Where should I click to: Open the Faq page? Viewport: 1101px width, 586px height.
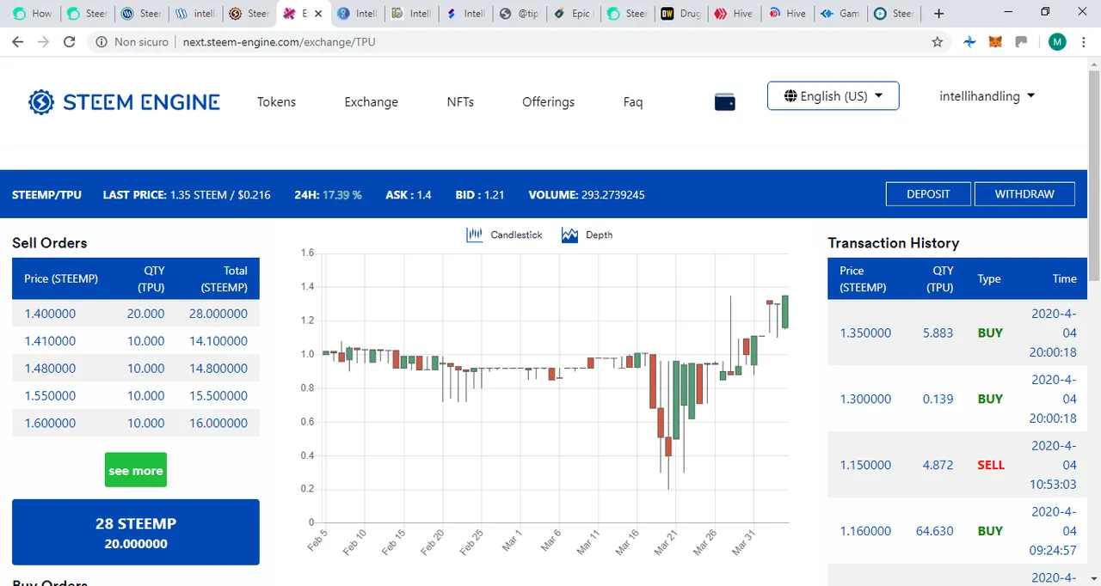pos(633,101)
